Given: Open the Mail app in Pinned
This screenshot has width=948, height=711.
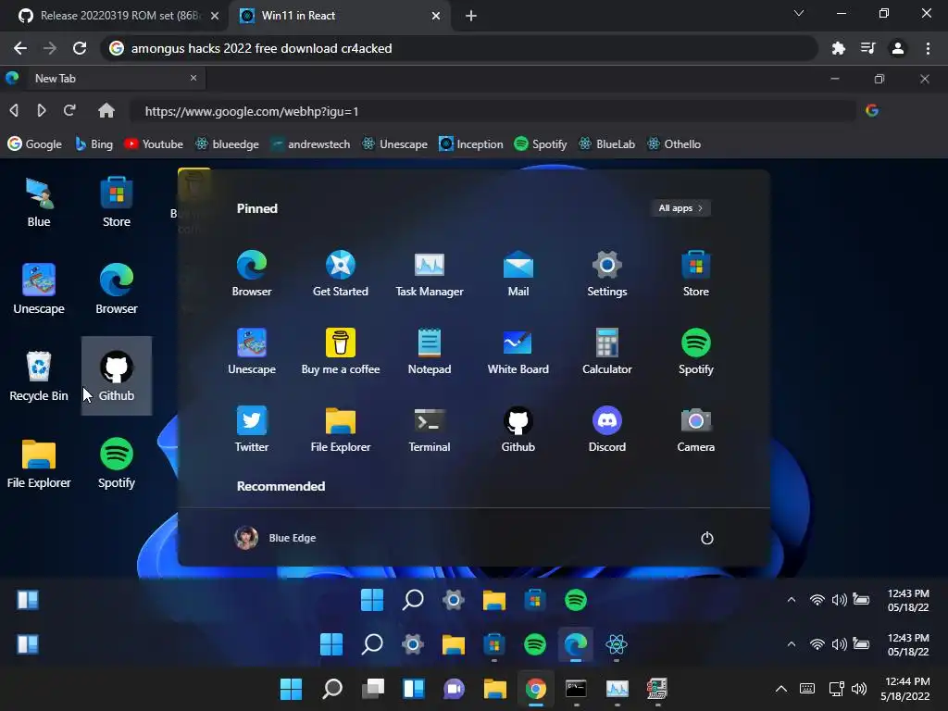Looking at the screenshot, I should point(518,273).
